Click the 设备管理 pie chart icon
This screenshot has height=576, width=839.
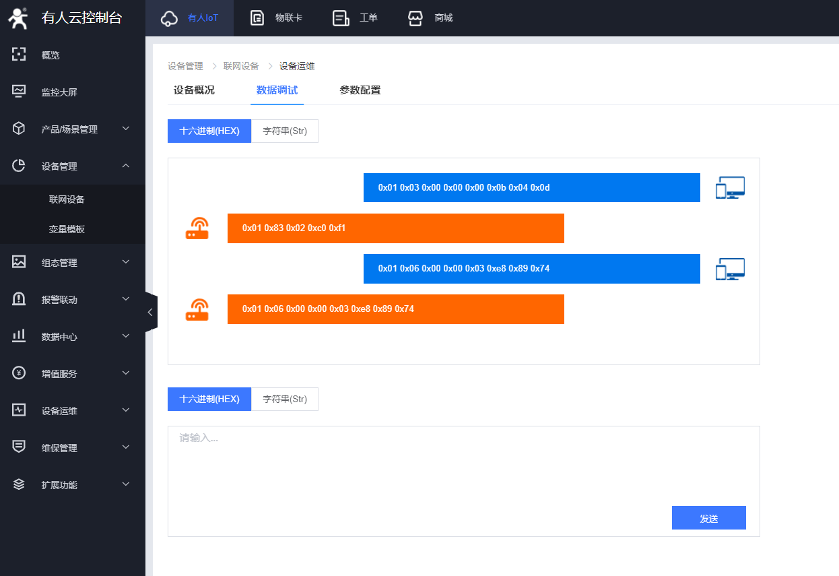point(19,166)
